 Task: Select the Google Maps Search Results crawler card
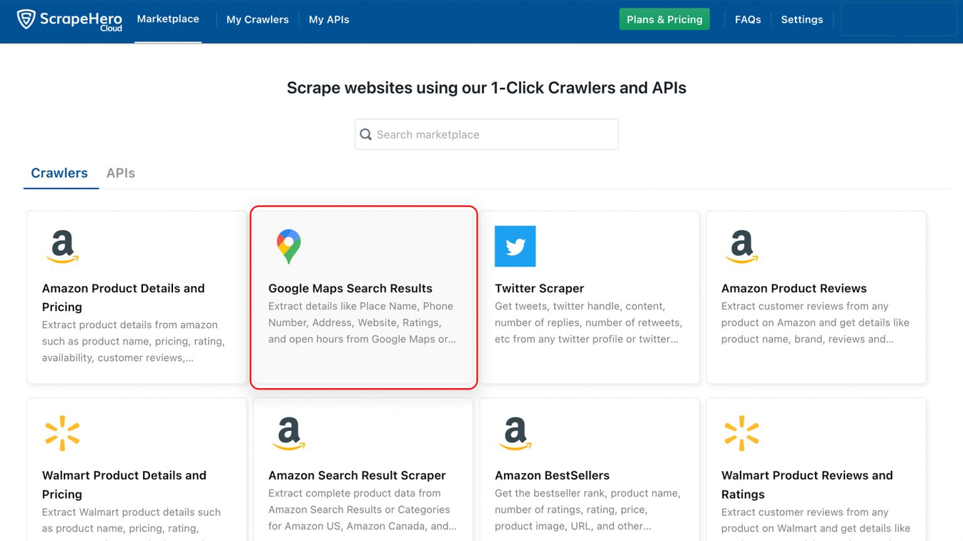tap(363, 297)
